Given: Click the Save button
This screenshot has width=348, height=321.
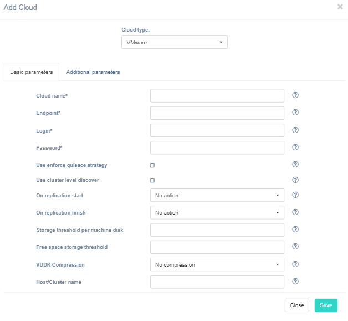Looking at the screenshot, I should [326, 305].
